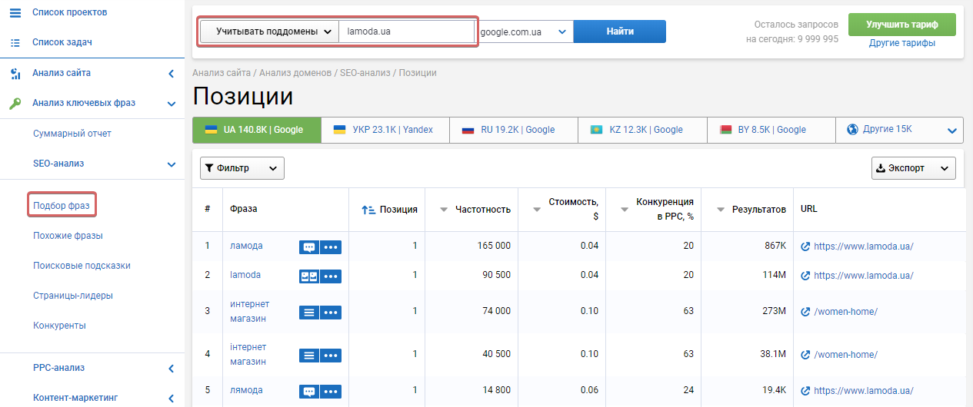Click the Результатов value 38.1M
The width and height of the screenshot is (973, 407).
[772, 354]
